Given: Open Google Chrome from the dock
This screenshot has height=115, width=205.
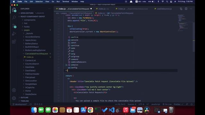Looking at the screenshot, I should pyautogui.click(x=90, y=110).
